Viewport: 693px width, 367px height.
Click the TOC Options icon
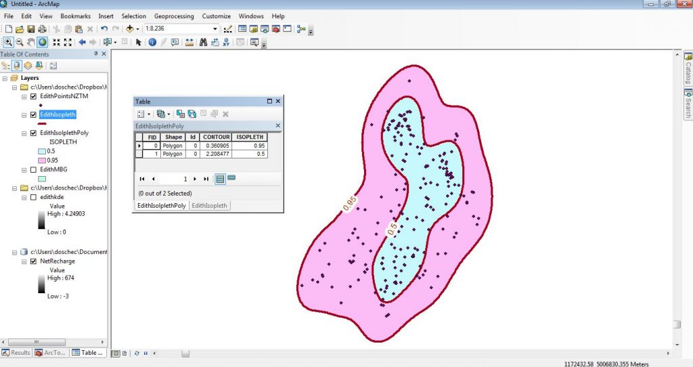53,66
